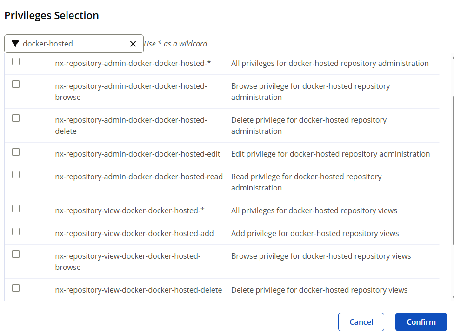This screenshot has width=454, height=334.
Task: Select the admin docker-hosted-delete checkbox
Action: point(16,118)
